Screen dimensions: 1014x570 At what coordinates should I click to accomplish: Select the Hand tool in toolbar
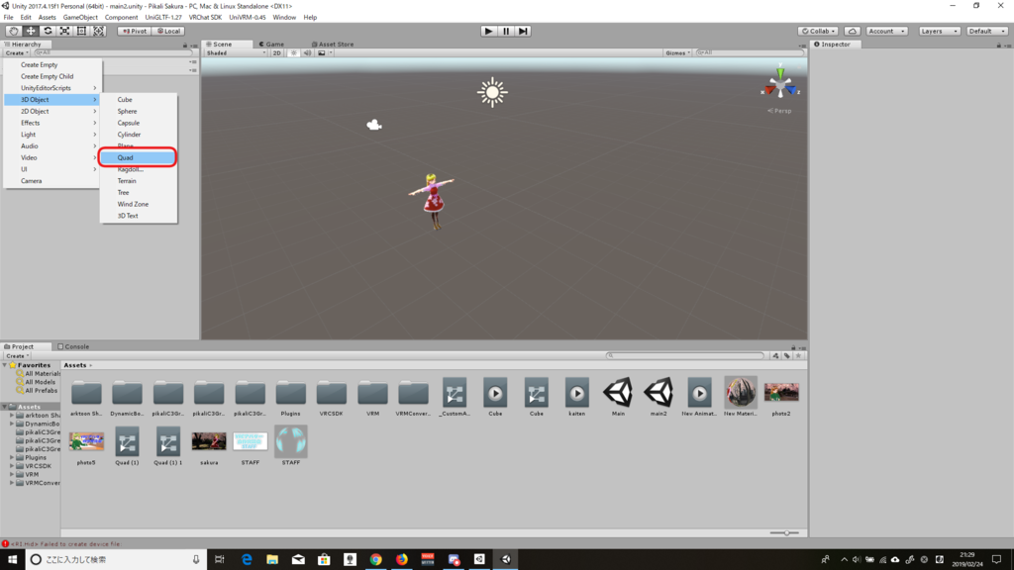pos(13,31)
